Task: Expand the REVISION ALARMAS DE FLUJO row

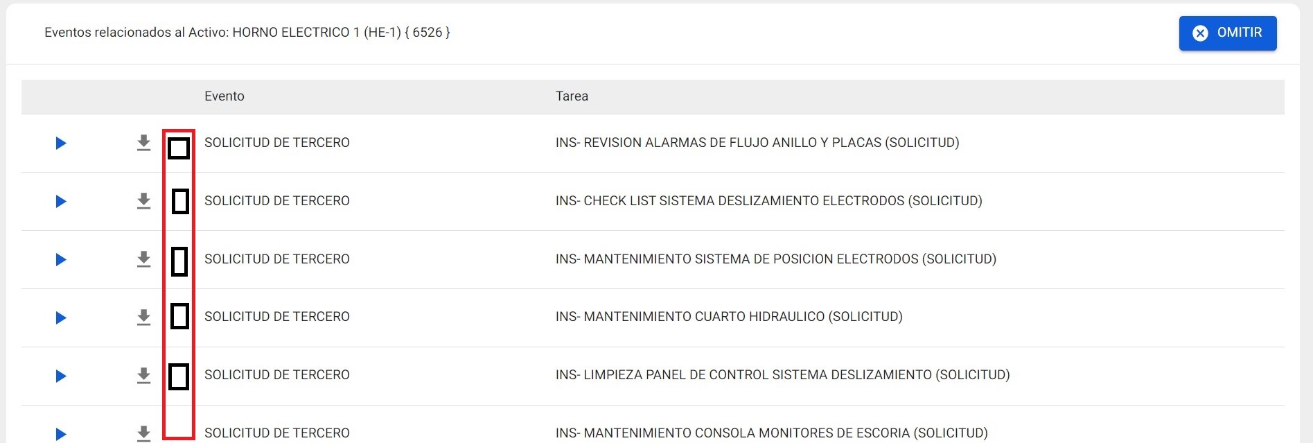Action: (61, 144)
